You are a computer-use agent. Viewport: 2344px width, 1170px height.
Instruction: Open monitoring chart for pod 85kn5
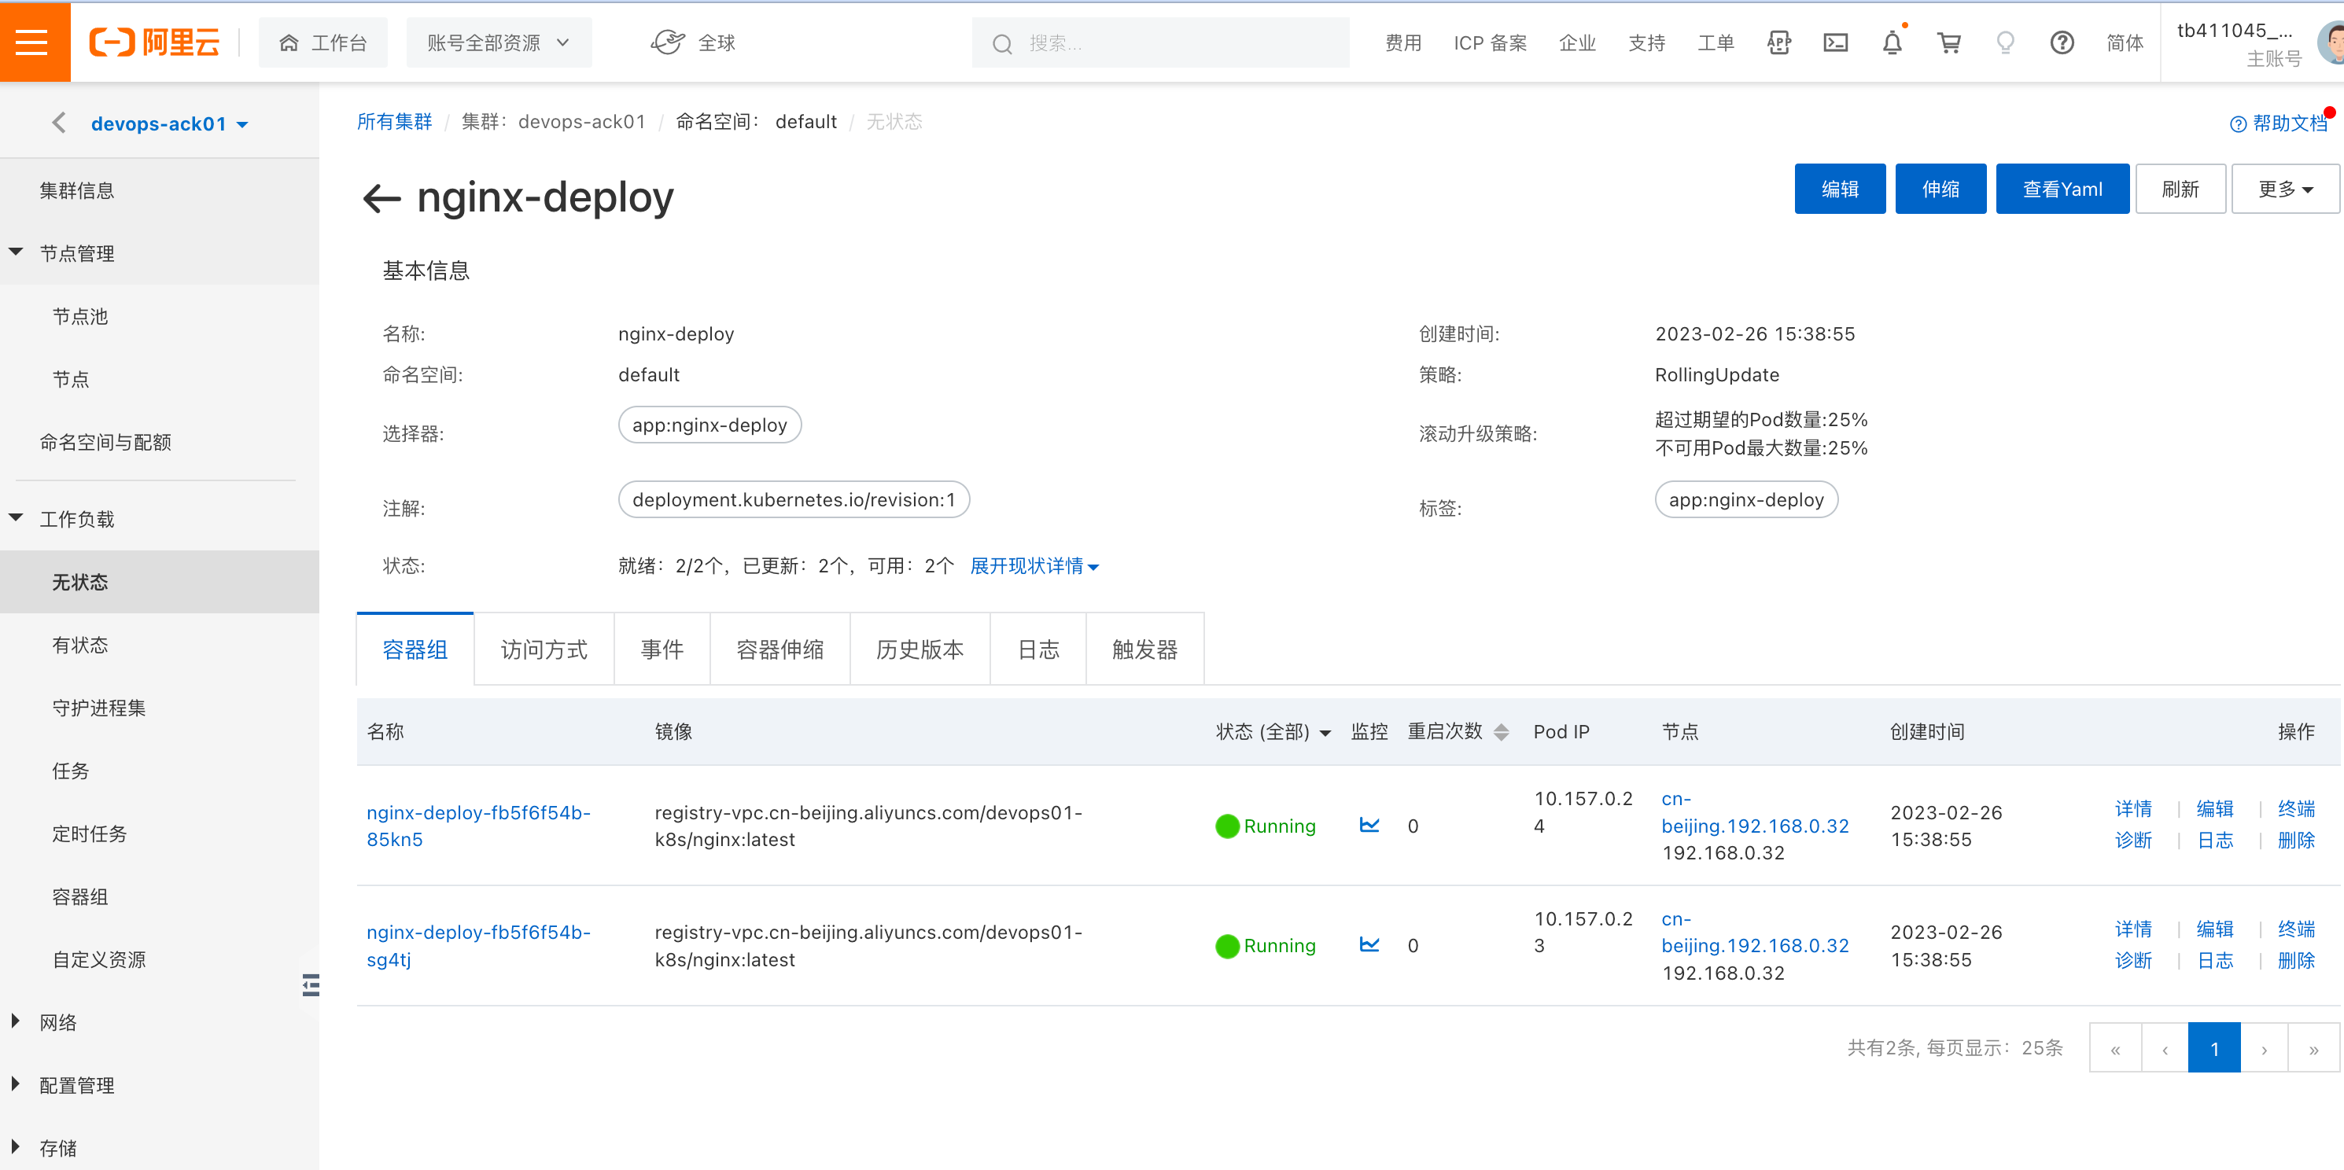click(1369, 825)
